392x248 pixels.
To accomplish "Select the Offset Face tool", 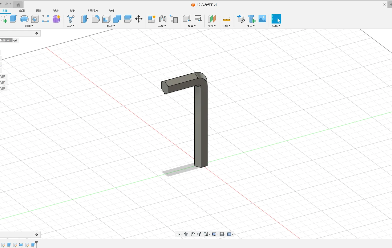I will tap(128, 19).
